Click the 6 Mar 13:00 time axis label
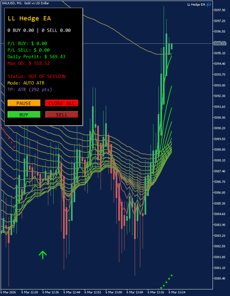 114,292
